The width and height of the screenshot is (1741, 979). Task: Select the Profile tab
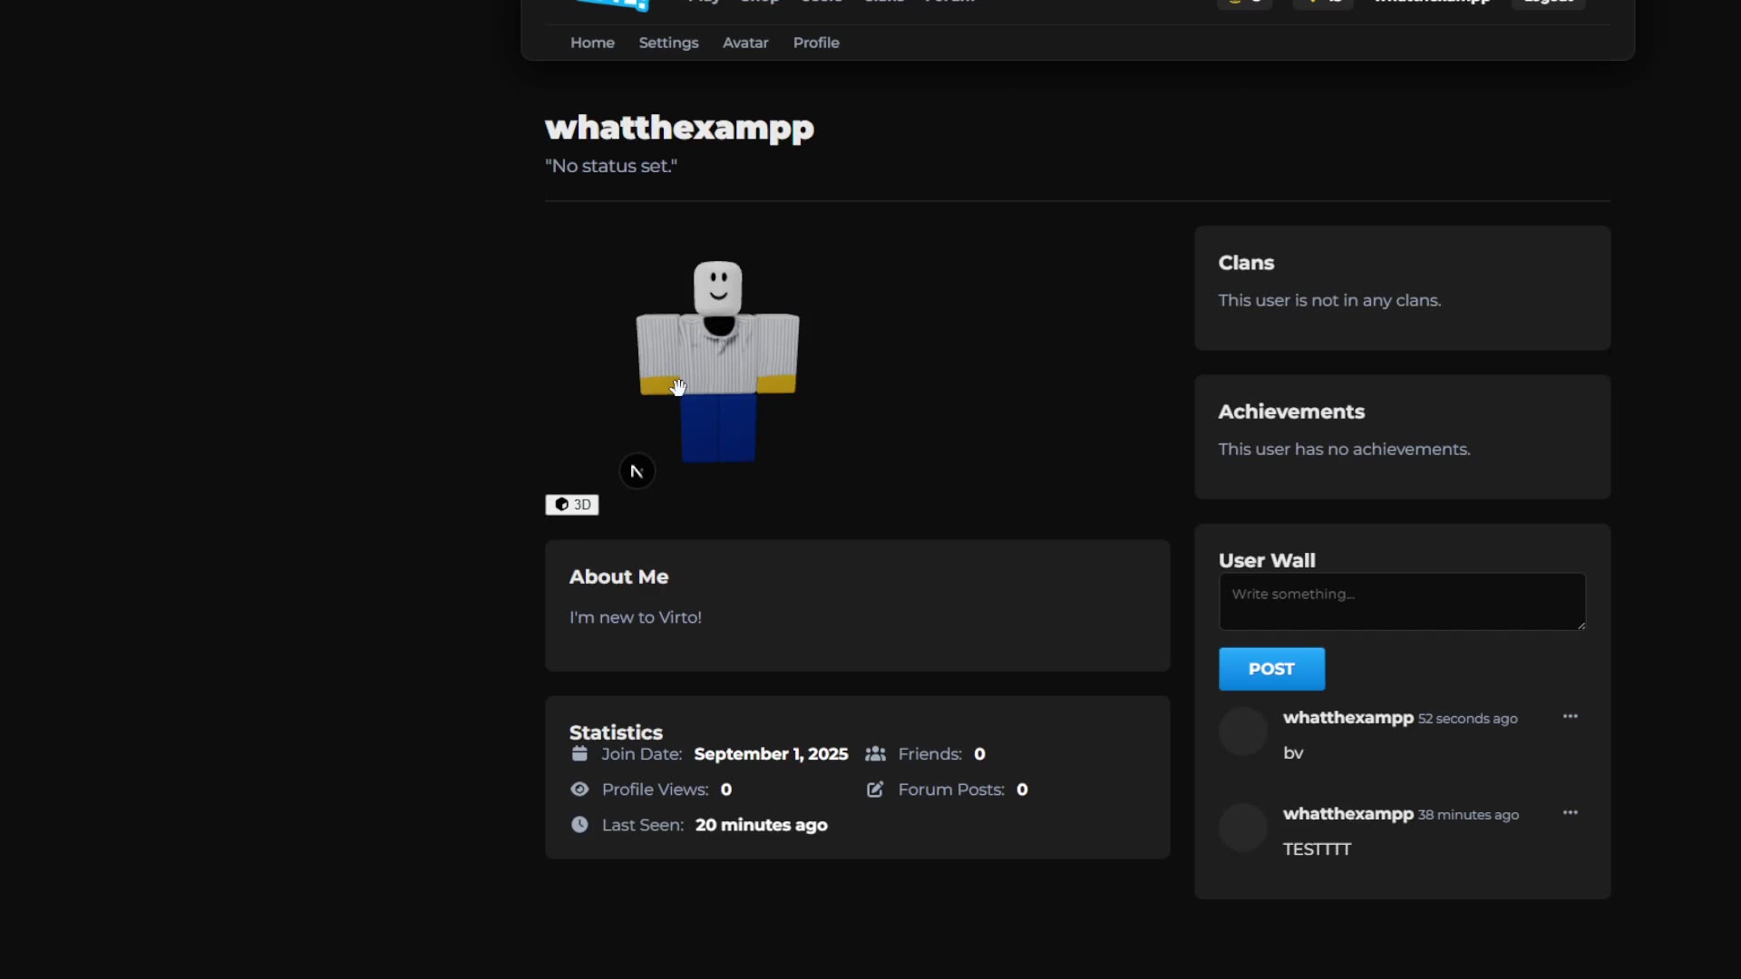pos(816,43)
